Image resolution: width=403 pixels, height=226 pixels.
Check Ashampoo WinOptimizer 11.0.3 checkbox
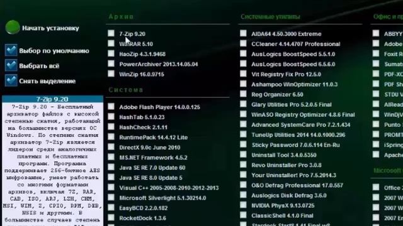pyautogui.click(x=243, y=83)
